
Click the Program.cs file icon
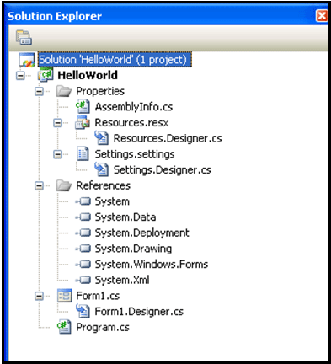64,327
